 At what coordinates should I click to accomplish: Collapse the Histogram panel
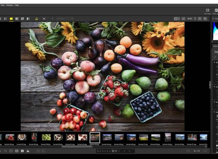point(213,19)
